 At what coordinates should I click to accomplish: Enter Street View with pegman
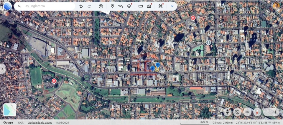pos(227,112)
